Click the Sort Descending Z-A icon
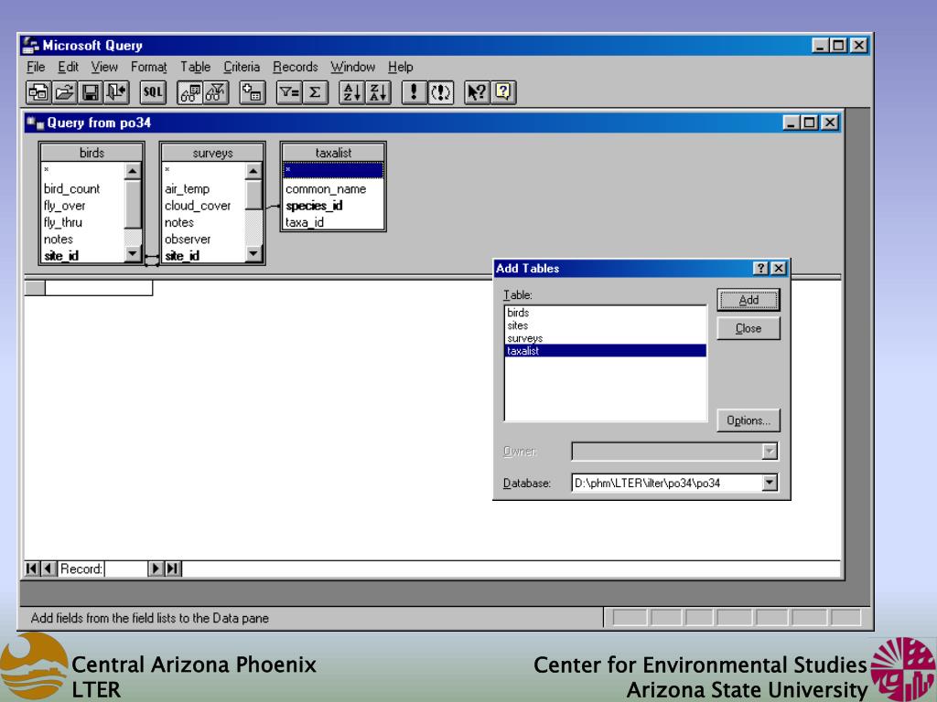This screenshot has height=702, width=937. click(x=378, y=92)
